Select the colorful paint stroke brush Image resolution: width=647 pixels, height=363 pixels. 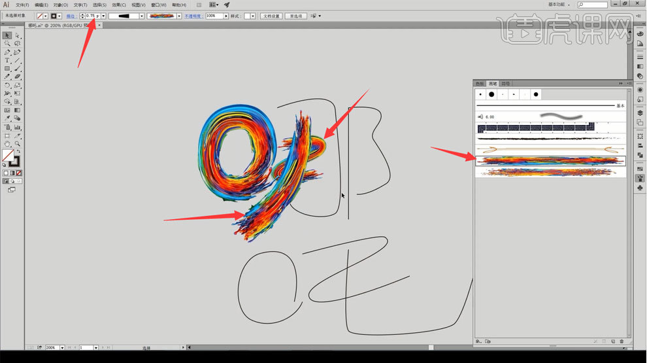pyautogui.click(x=551, y=160)
